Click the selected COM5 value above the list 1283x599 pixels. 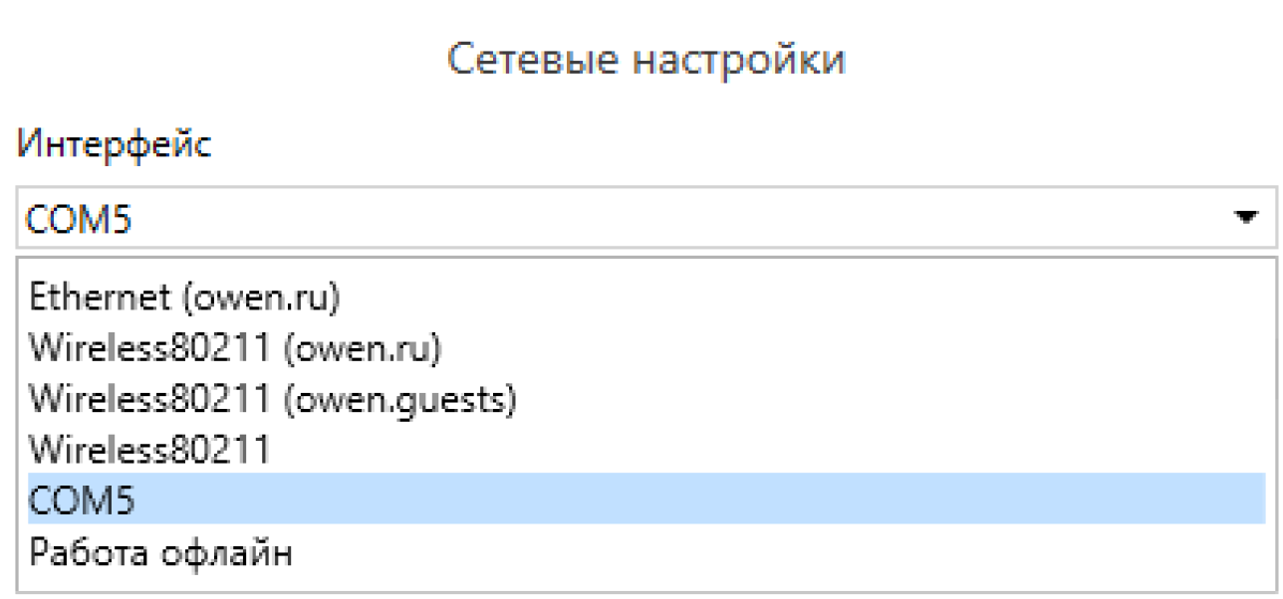pos(80,217)
